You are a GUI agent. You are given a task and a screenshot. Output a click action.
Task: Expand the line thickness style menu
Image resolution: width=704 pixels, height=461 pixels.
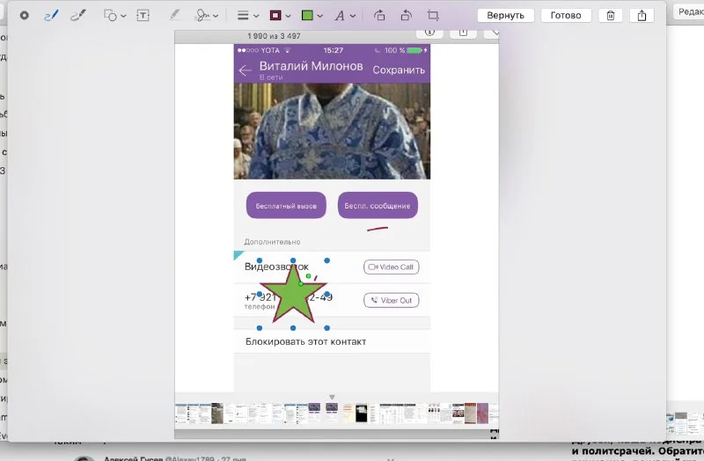click(247, 16)
